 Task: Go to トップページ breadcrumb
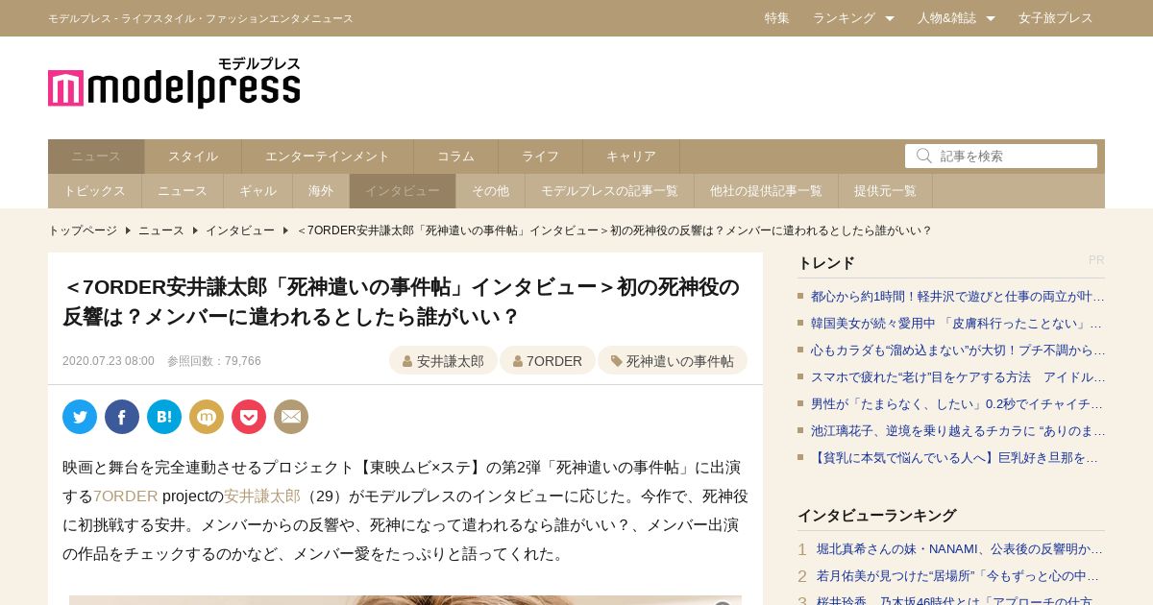click(83, 230)
